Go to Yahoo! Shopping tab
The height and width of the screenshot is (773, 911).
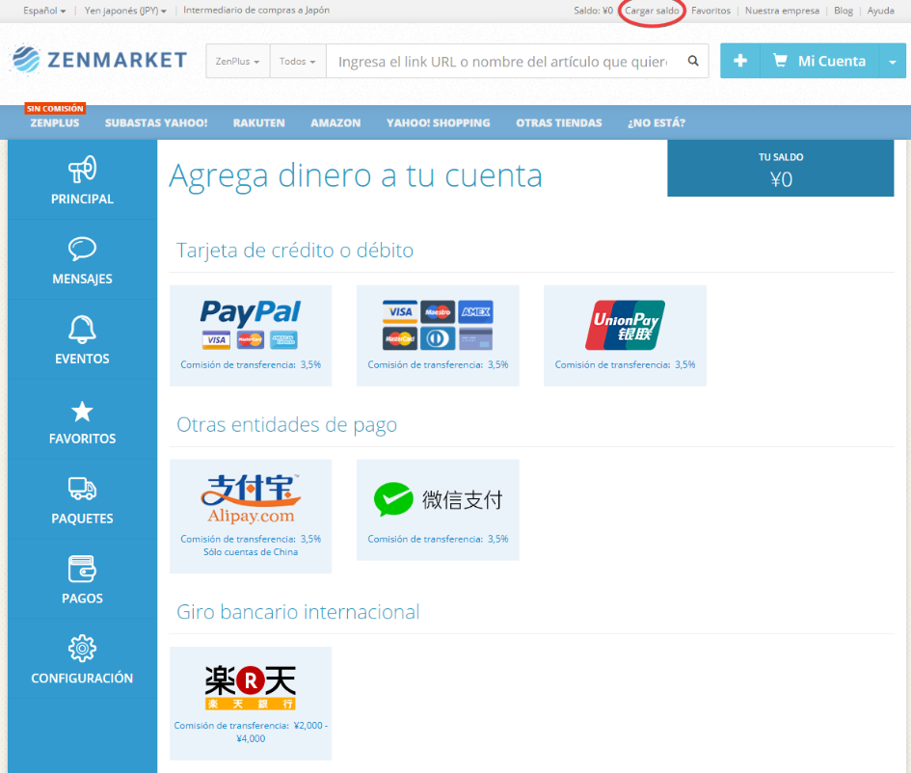[x=438, y=122]
